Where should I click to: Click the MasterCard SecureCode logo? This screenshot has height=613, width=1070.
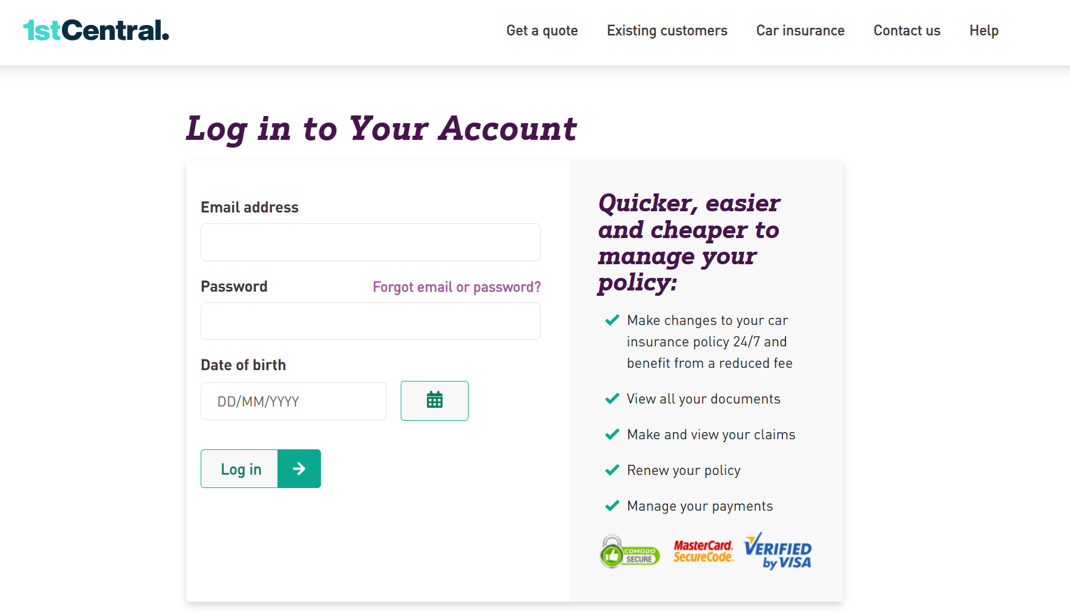tap(703, 551)
